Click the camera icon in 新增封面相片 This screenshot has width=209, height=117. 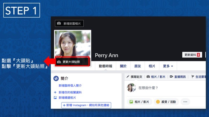coord(59,23)
